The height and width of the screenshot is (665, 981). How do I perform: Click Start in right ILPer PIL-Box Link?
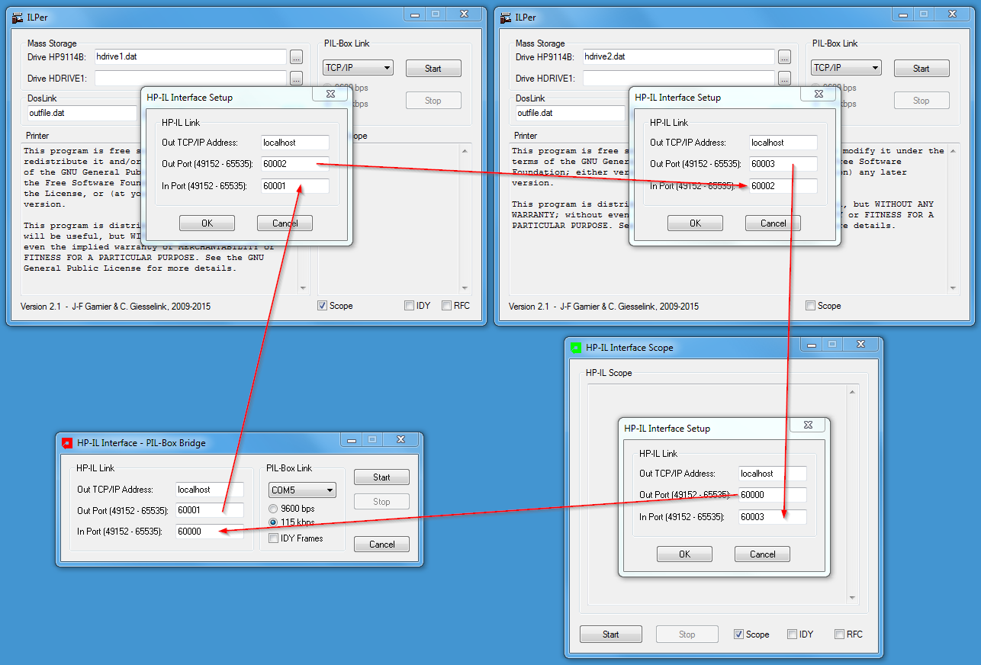tap(921, 69)
